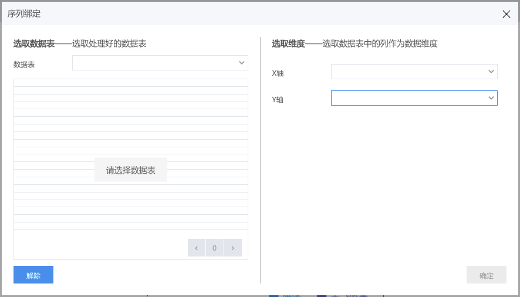Go to the previous table page
Screen dimensions: 520x297
click(x=197, y=248)
